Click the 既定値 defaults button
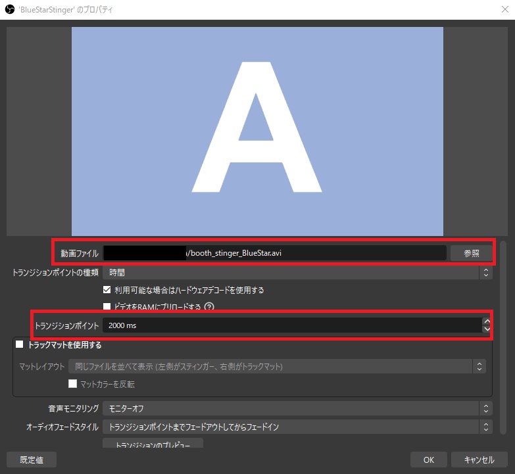The image size is (515, 474). pyautogui.click(x=32, y=460)
